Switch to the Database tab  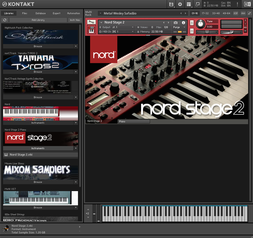40,13
